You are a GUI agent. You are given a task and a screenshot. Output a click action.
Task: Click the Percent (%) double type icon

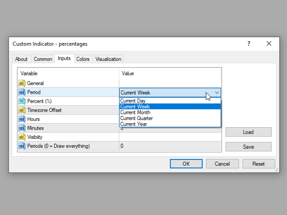coord(22,101)
